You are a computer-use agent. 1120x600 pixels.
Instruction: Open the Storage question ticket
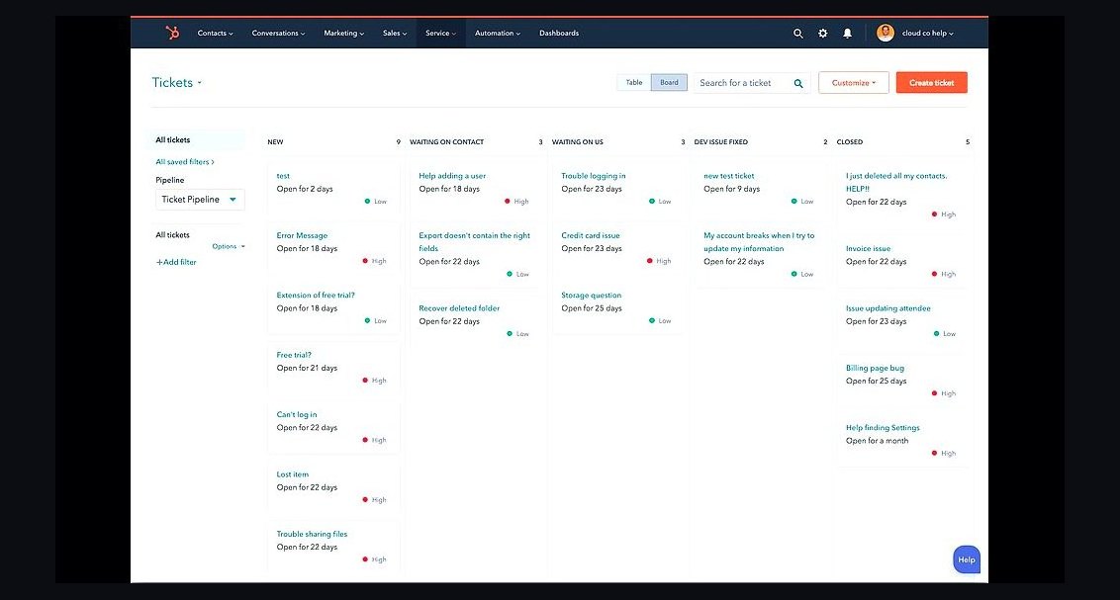point(592,296)
